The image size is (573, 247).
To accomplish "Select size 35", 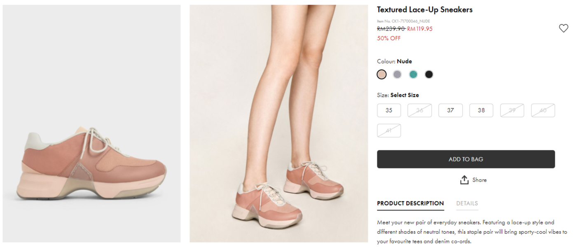I will 389,110.
